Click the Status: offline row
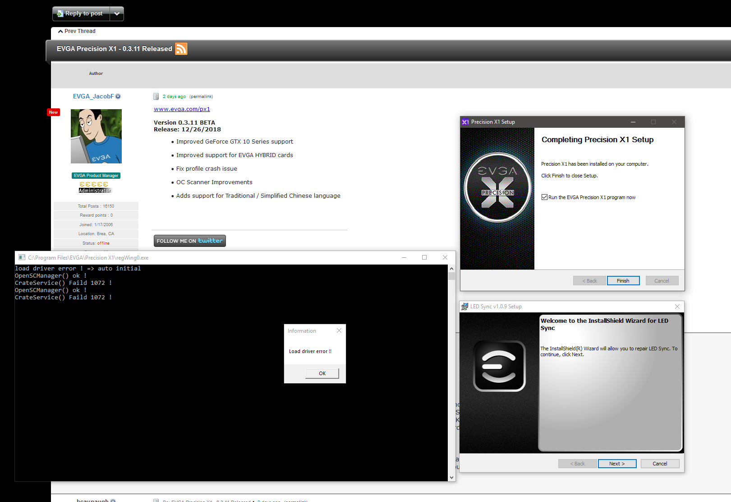731x502 pixels. [96, 243]
